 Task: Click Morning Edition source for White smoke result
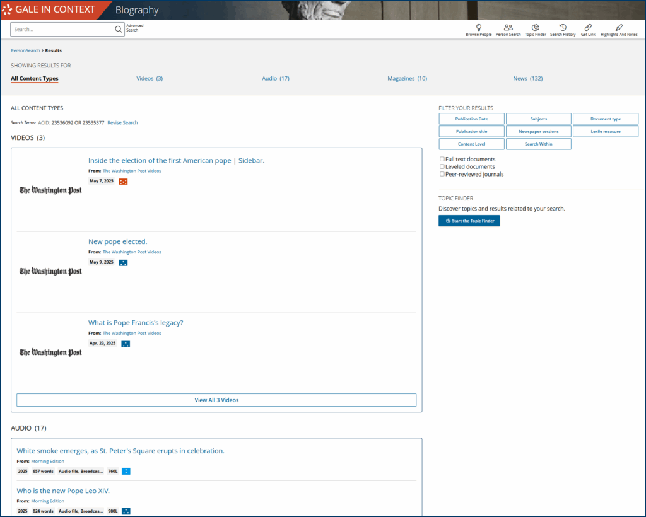pos(47,462)
